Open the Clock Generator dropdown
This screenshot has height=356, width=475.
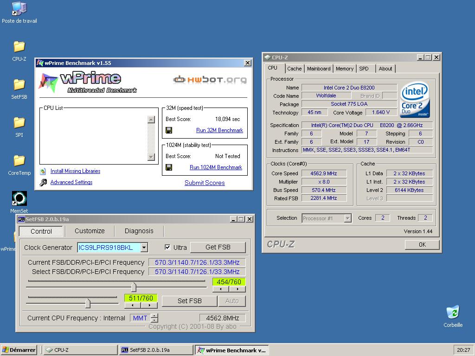point(144,248)
